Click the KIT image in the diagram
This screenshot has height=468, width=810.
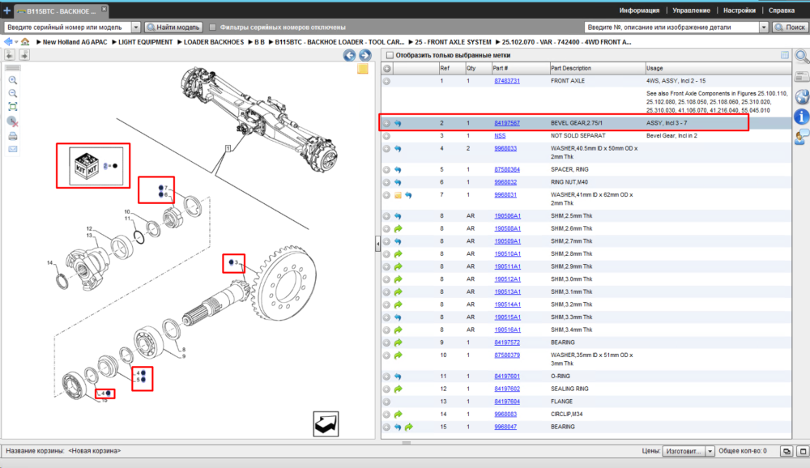click(87, 166)
